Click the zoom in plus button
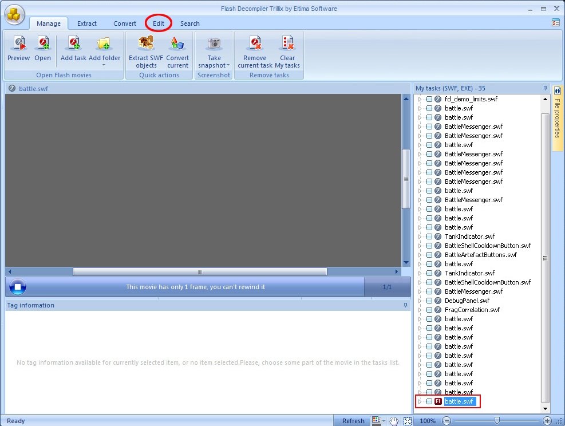The width and height of the screenshot is (565, 426). point(547,421)
